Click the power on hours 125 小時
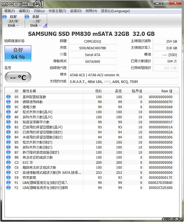Viewport: 184px width, 222px height. 166,68
